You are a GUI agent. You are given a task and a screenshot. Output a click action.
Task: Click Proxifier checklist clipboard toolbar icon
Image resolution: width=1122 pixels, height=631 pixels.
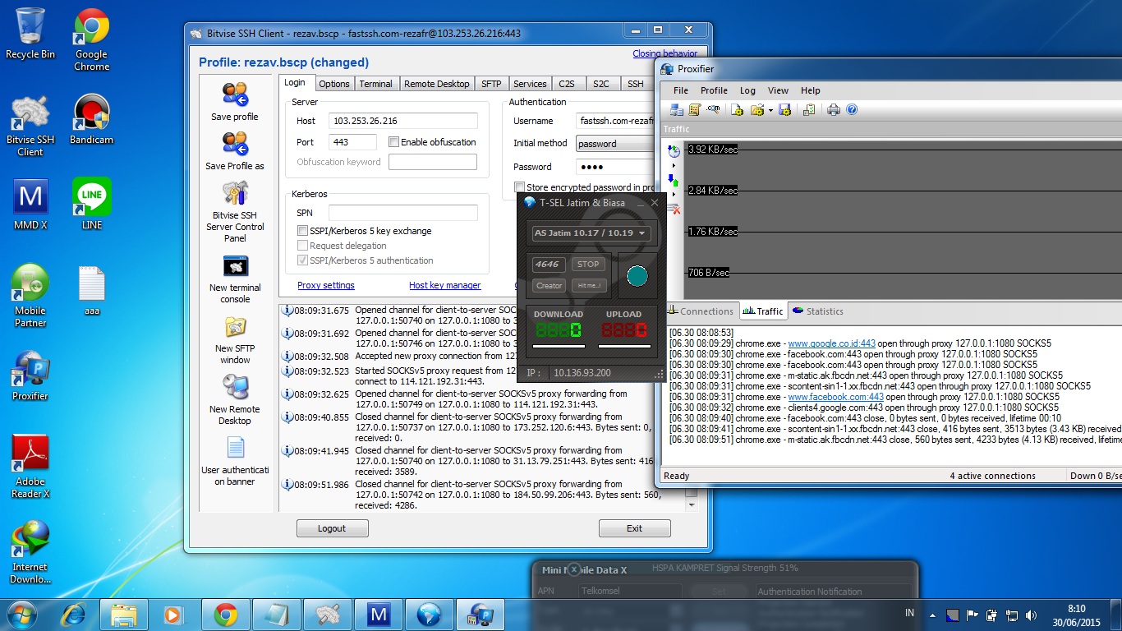809,110
